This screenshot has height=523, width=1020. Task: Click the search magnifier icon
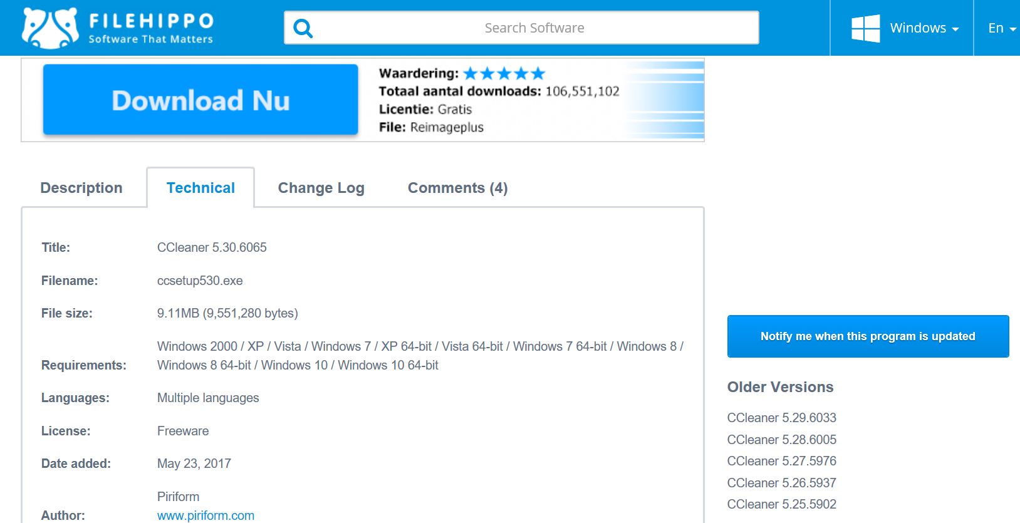point(303,28)
